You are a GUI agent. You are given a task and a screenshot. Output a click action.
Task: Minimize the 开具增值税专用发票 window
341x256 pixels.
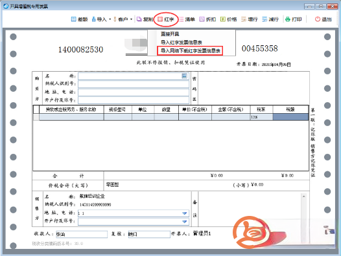pos(309,6)
